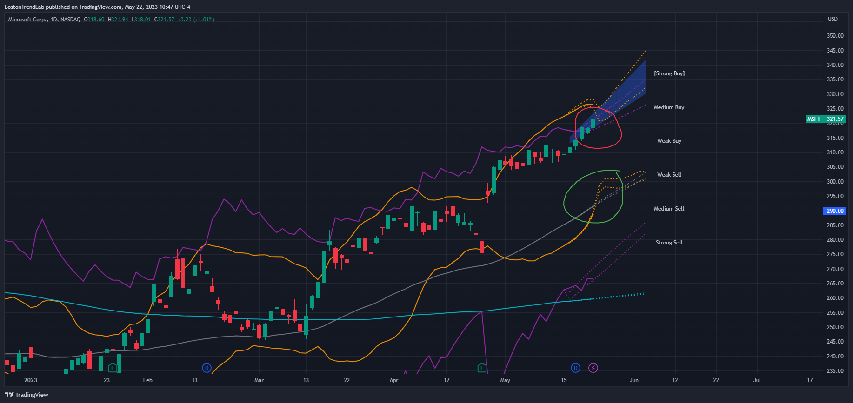Click the 255.00 price axis label
The width and height of the screenshot is (853, 403).
coord(835,313)
